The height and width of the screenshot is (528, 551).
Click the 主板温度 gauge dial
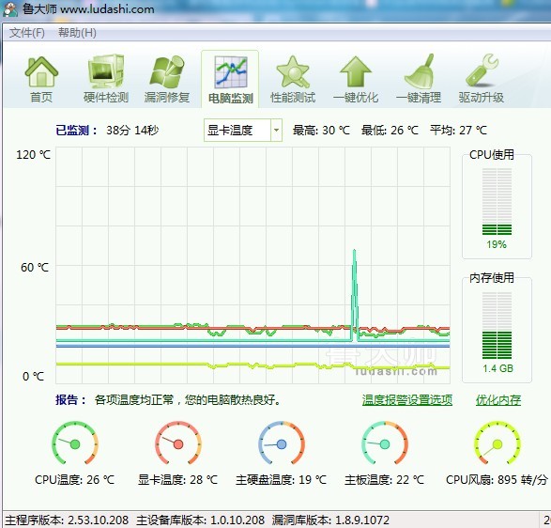[x=385, y=443]
